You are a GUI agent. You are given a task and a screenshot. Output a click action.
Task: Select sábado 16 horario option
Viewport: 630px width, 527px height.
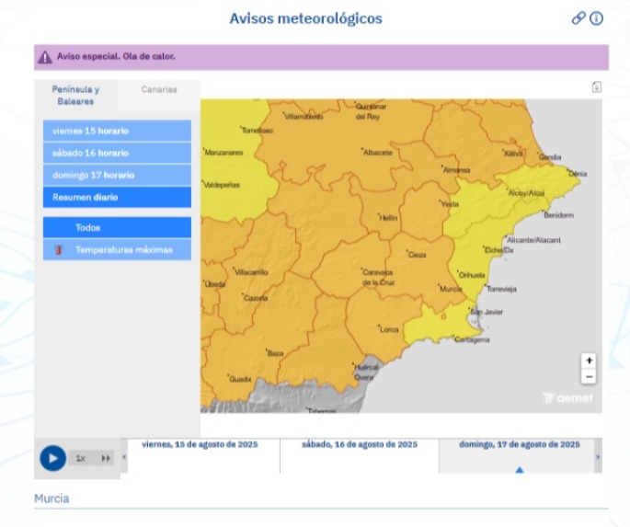pyautogui.click(x=117, y=153)
